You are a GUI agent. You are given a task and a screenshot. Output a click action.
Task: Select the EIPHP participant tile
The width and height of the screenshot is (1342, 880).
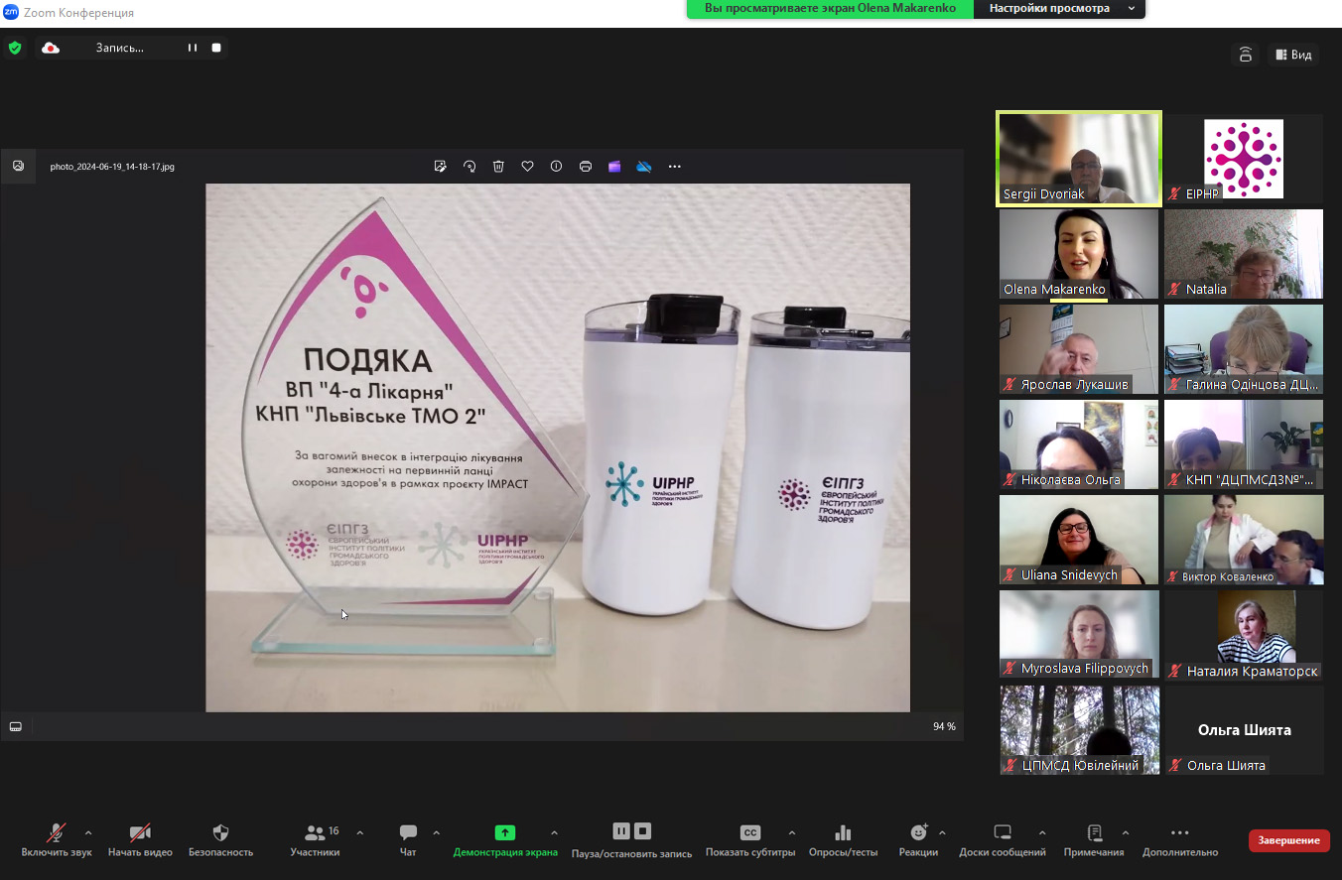1244,159
